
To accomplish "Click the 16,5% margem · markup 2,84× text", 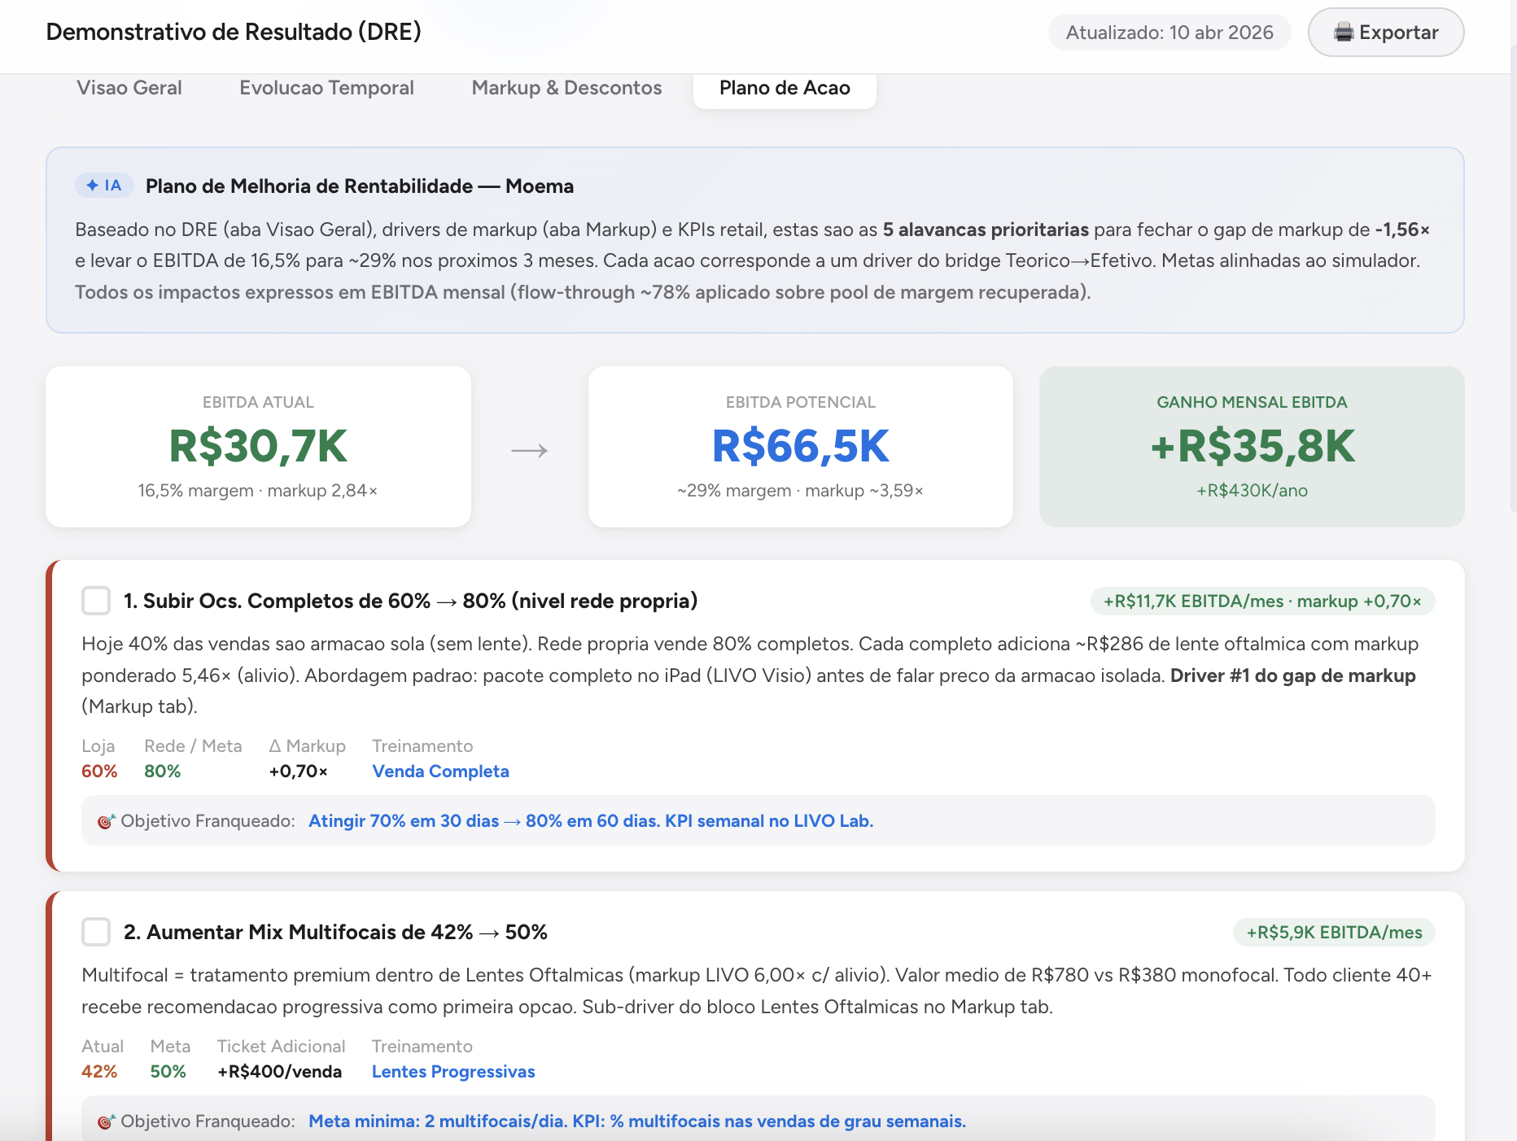I will tap(258, 491).
